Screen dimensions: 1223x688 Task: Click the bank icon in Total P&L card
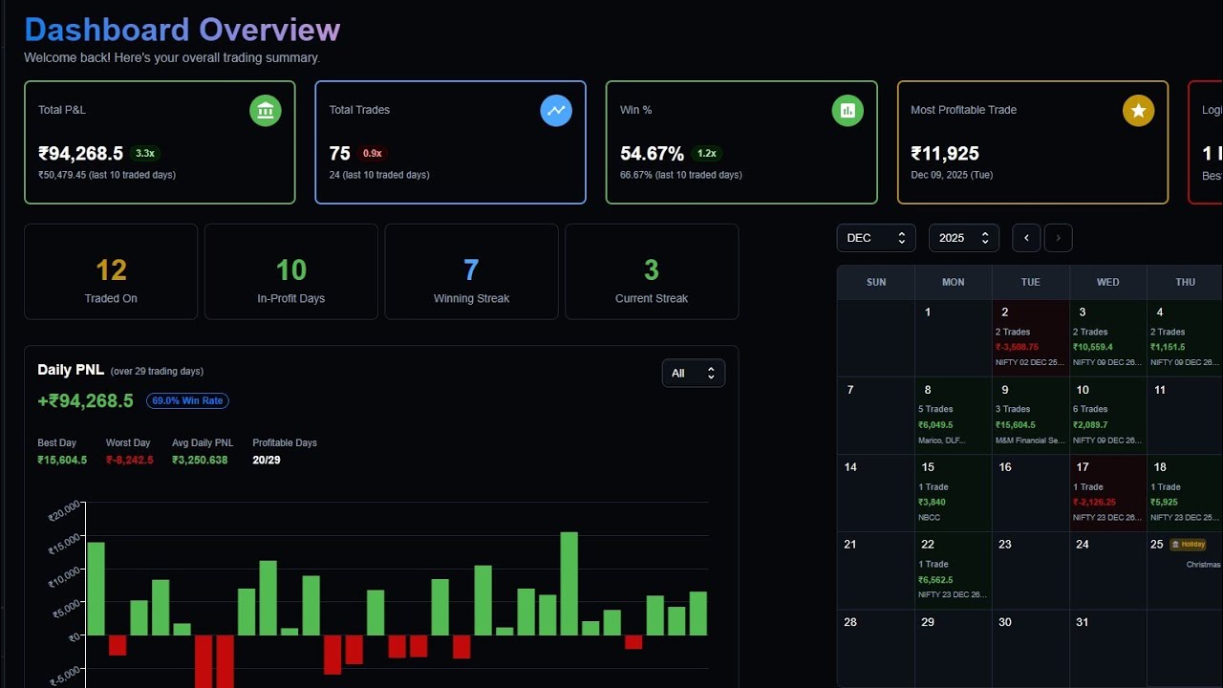click(x=266, y=111)
